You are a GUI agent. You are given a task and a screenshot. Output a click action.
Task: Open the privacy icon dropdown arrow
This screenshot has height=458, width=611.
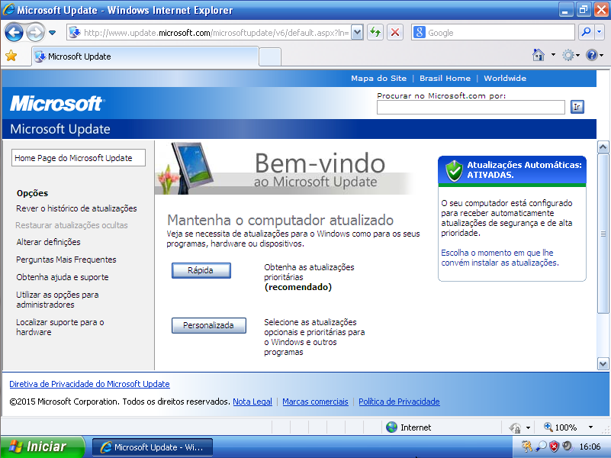point(528,427)
